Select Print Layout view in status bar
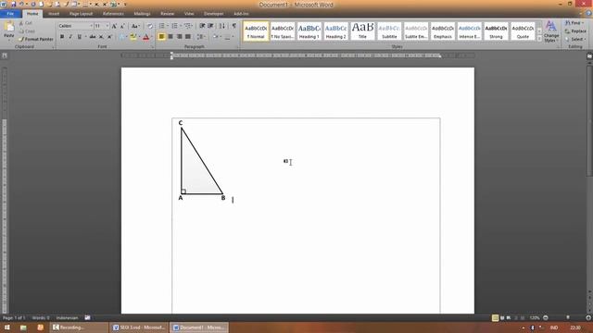 click(495, 318)
